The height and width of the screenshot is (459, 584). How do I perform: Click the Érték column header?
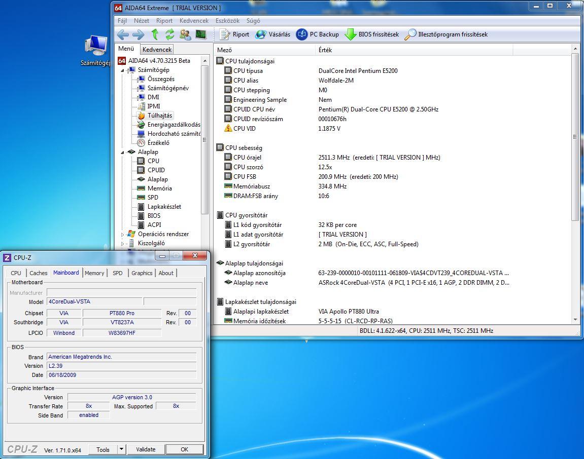[x=414, y=50]
